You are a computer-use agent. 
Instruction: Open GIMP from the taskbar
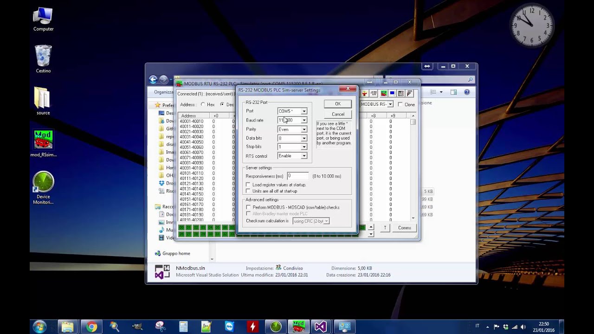pyautogui.click(x=137, y=327)
